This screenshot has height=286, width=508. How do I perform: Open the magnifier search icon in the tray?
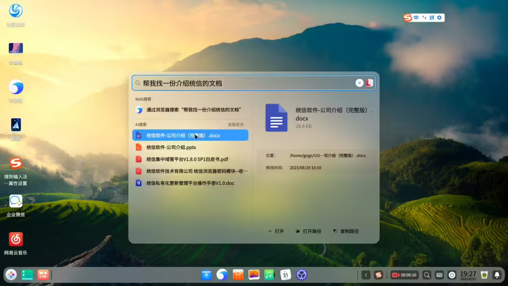(426, 275)
